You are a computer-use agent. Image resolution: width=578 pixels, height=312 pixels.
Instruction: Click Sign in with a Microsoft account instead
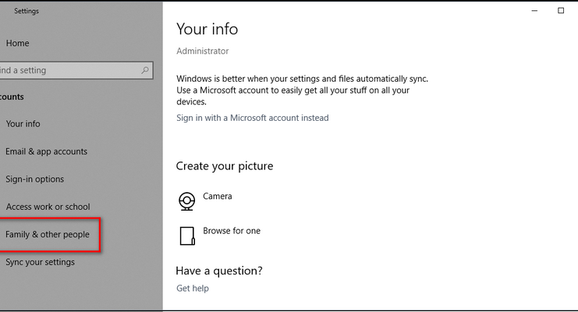point(253,118)
